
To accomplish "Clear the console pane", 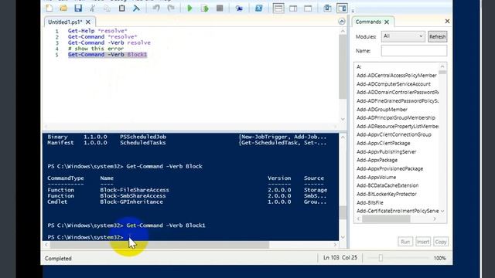I will tap(136, 8).
